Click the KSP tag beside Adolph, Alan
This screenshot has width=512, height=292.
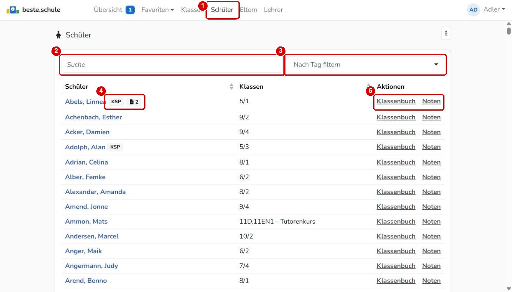click(115, 147)
